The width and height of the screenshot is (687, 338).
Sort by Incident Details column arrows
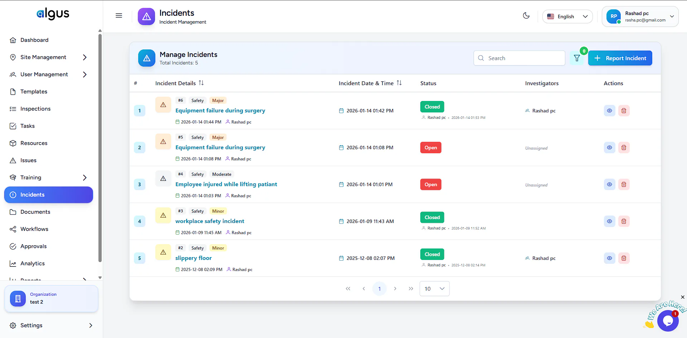(x=201, y=83)
